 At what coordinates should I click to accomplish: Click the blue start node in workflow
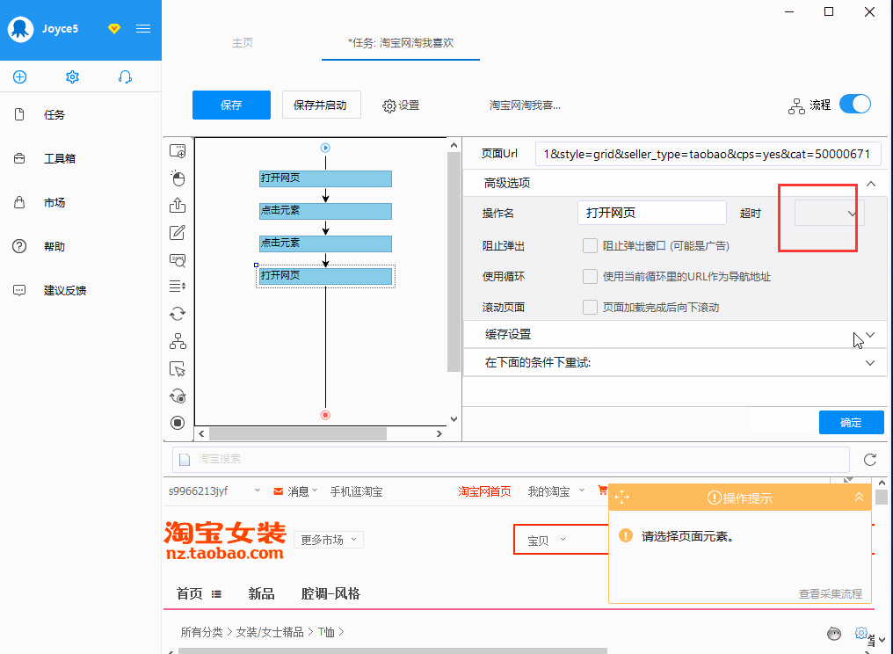(325, 149)
